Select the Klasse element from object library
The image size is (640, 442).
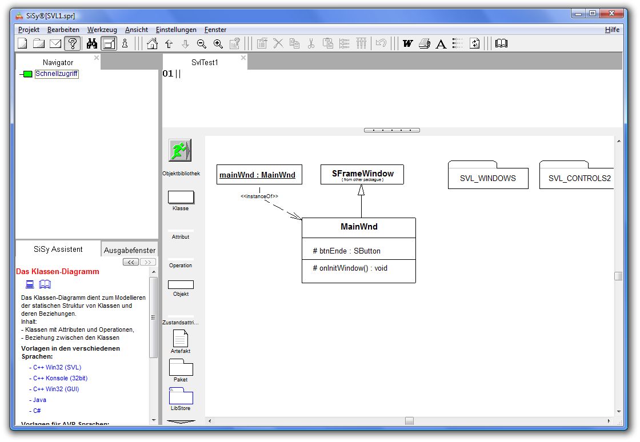pos(181,198)
